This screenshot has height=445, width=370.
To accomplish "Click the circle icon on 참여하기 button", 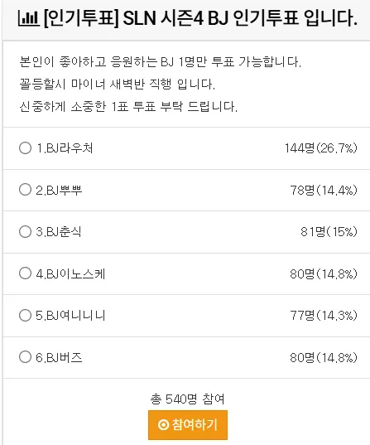I will [163, 425].
